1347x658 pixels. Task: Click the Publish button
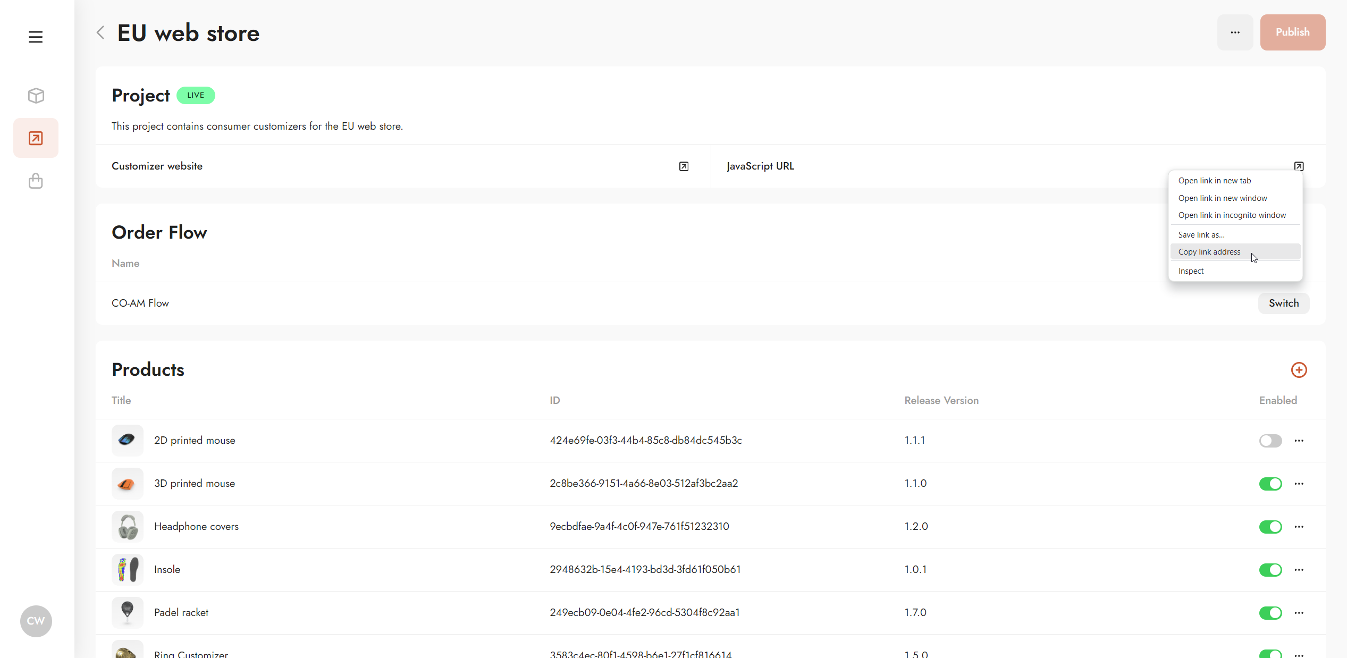click(1292, 32)
